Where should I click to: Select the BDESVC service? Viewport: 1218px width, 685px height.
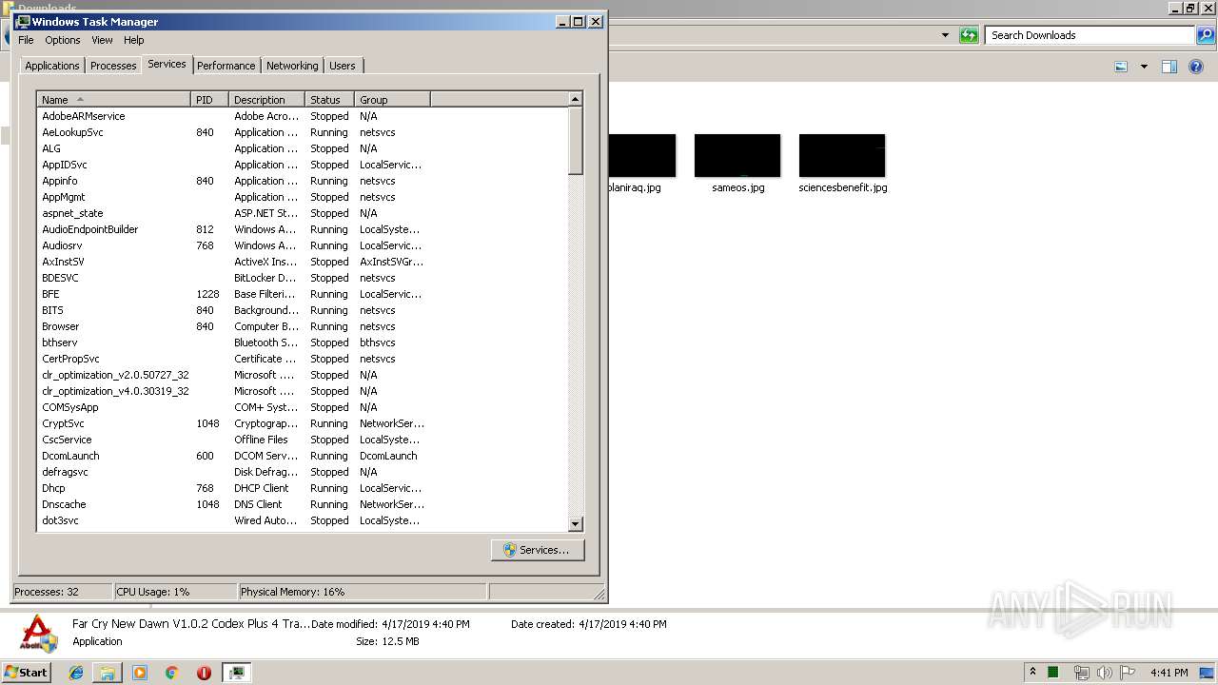click(303, 278)
